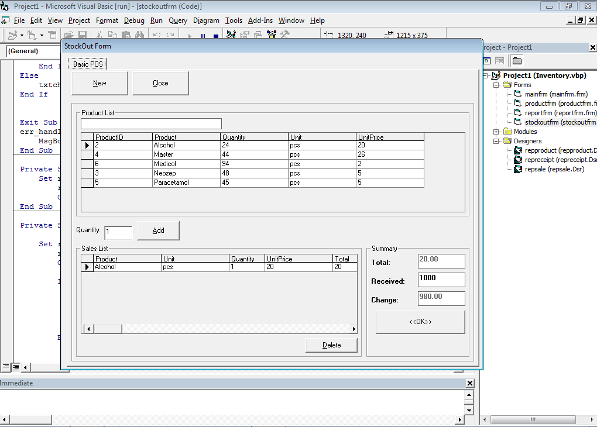Click the Object Browser toolbar icon

(x=271, y=35)
